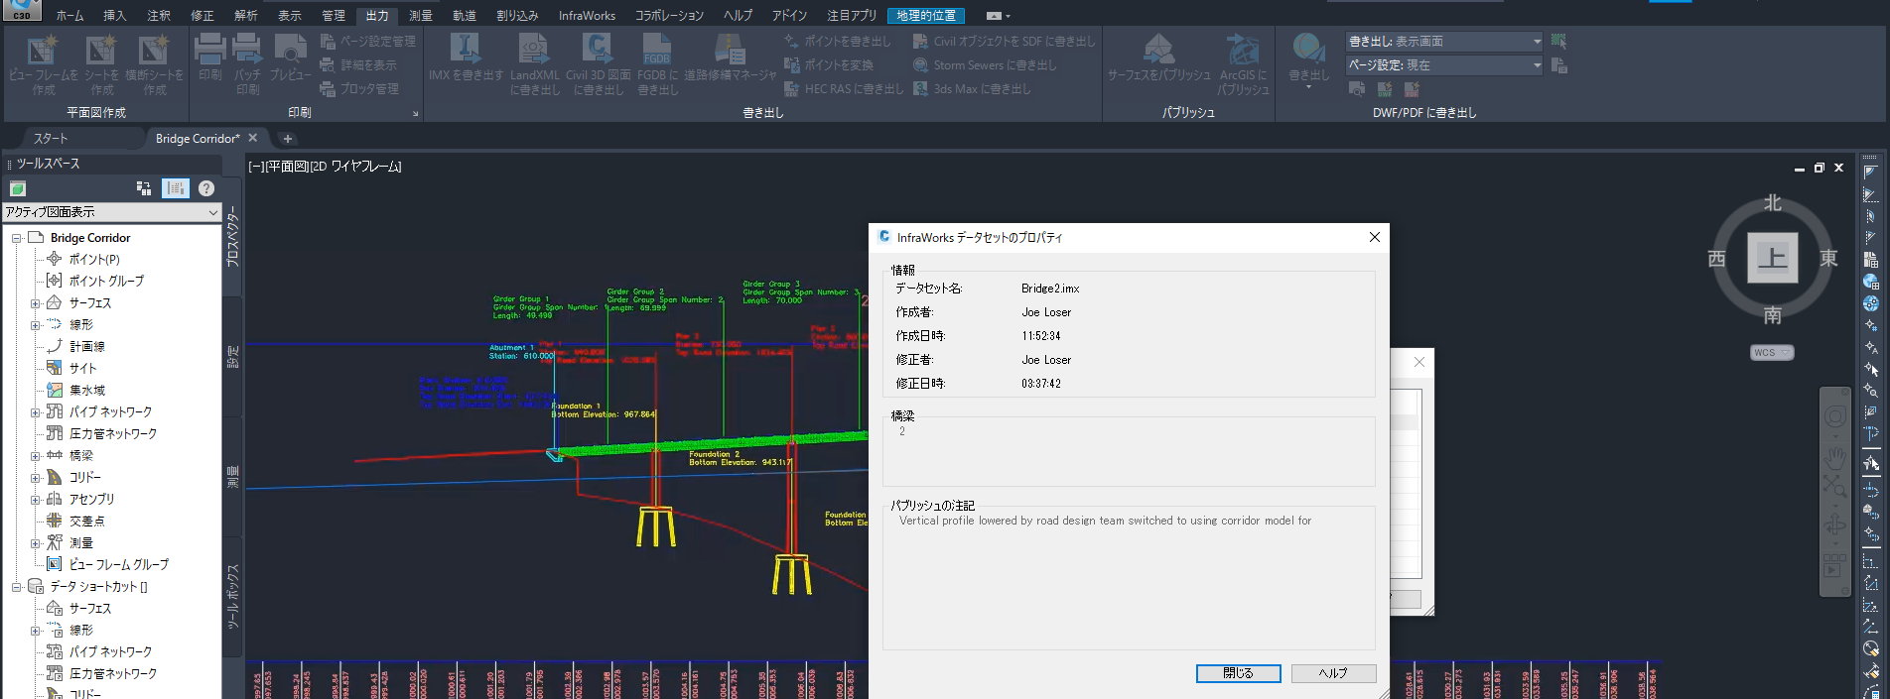The image size is (1890, 699).
Task: Open the 道路修繕マネージャ tool
Action: tap(730, 58)
